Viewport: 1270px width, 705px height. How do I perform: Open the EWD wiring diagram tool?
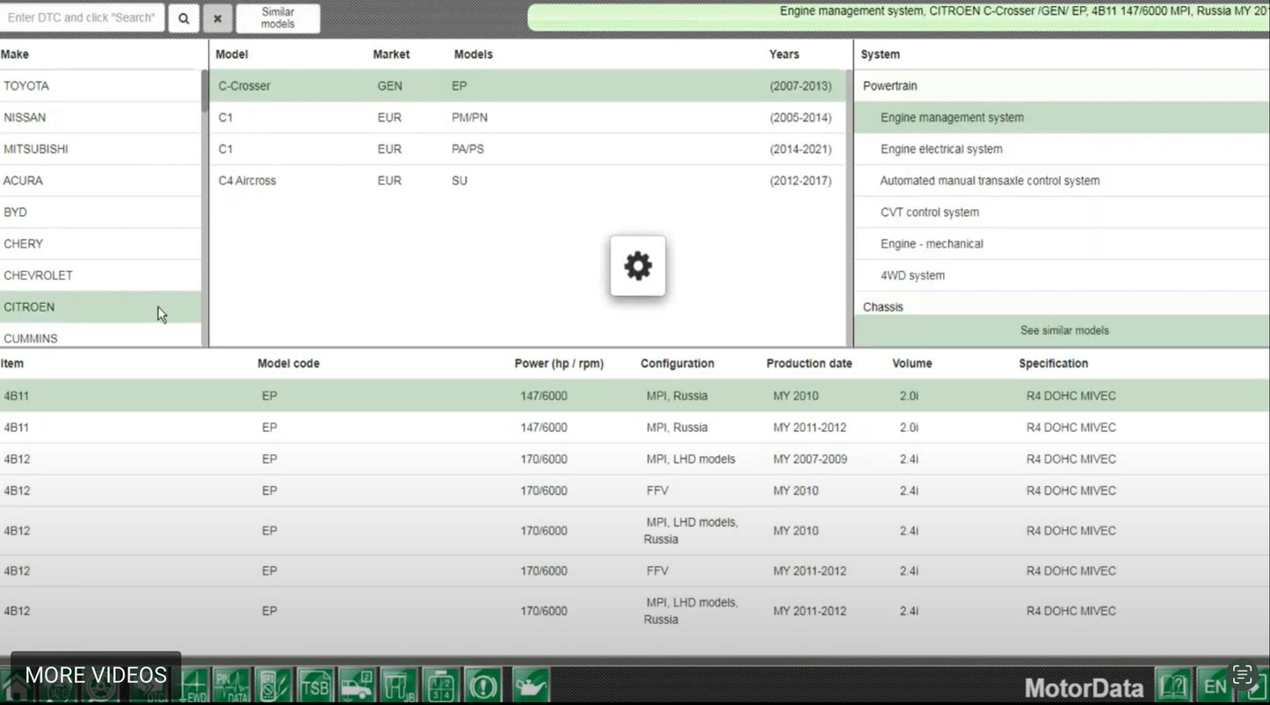click(193, 686)
